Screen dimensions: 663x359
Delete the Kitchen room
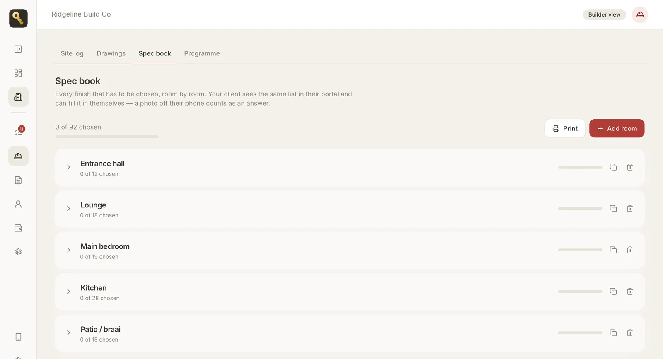point(630,291)
